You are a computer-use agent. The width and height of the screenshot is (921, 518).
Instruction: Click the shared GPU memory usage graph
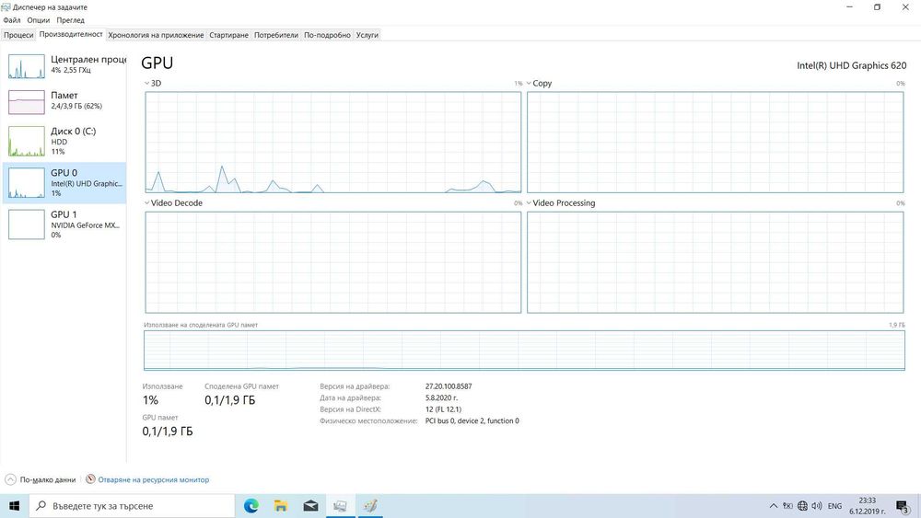point(524,351)
